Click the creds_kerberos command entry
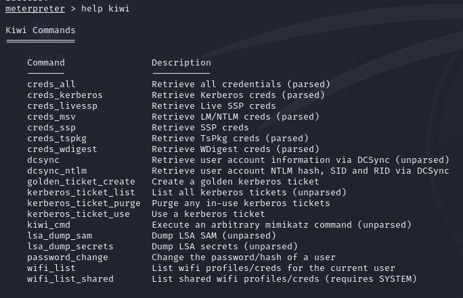Viewport: 463px width, 298px height. (65, 95)
